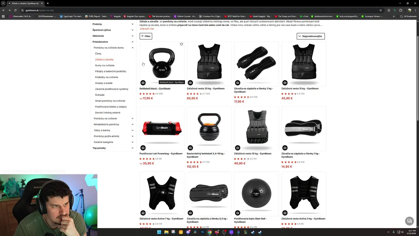This screenshot has width=419, height=236.
Task: Add Záťažová vesta 10 kg to cart
Action: coord(238,148)
